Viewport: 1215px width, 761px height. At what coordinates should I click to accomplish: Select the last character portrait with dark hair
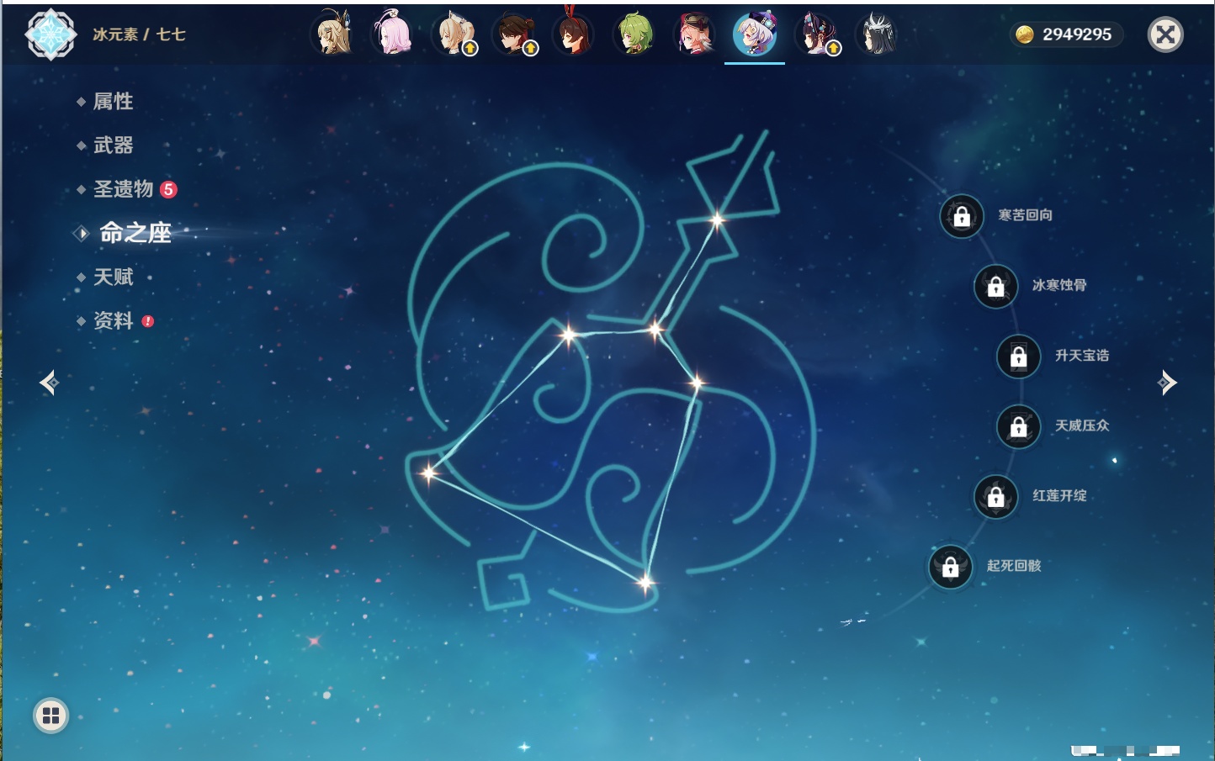[876, 34]
